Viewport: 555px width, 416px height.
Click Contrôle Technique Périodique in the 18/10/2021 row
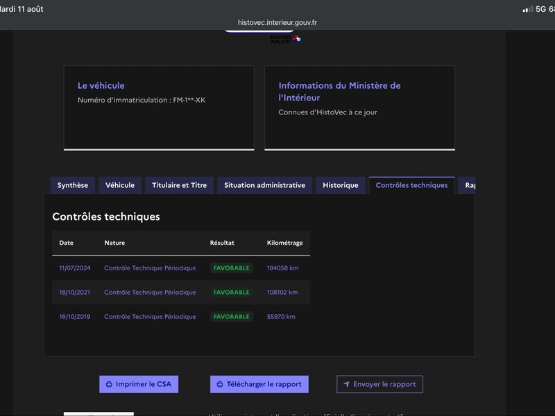(x=150, y=293)
